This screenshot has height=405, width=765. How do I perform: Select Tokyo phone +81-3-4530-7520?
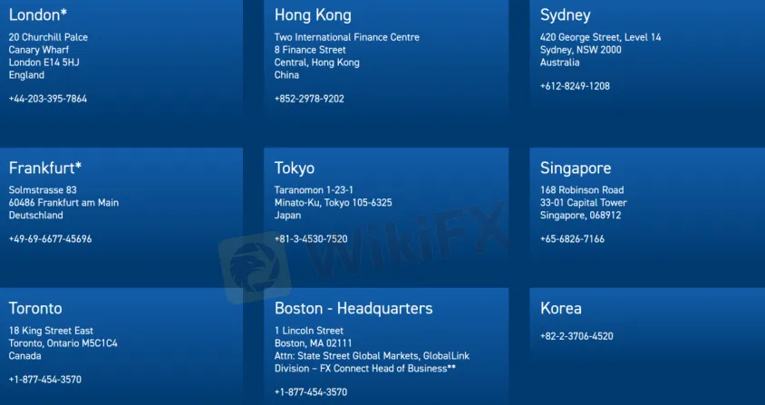311,239
